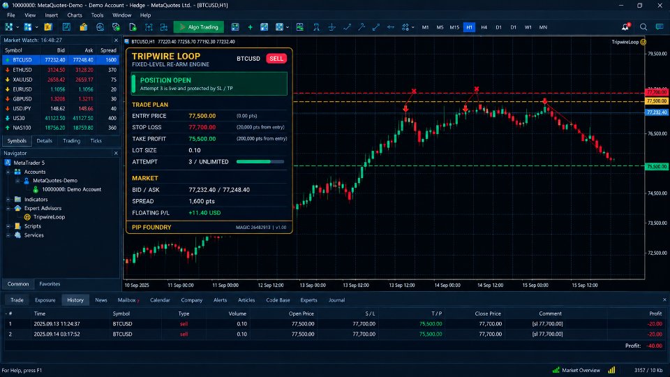670x377 pixels.
Task: Click the yellow star folder toolbar icon
Action: pos(48,27)
